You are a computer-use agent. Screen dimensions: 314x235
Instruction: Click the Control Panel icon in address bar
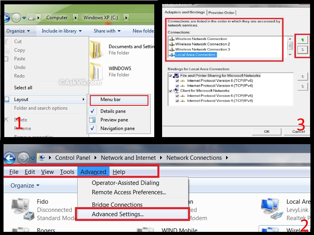pos(42,158)
